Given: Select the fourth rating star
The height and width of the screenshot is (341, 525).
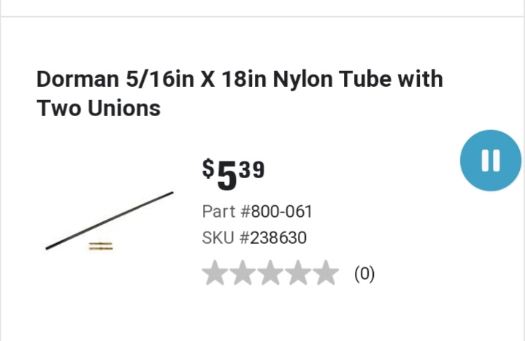Looking at the screenshot, I should 299,274.
